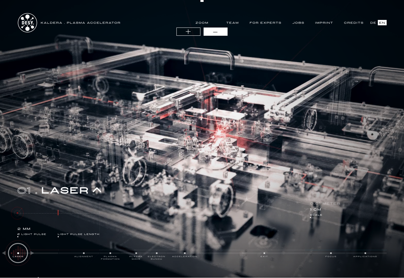Image resolution: width=404 pixels, height=278 pixels.
Task: Click the '1 CM' scale value
Action: (315, 210)
